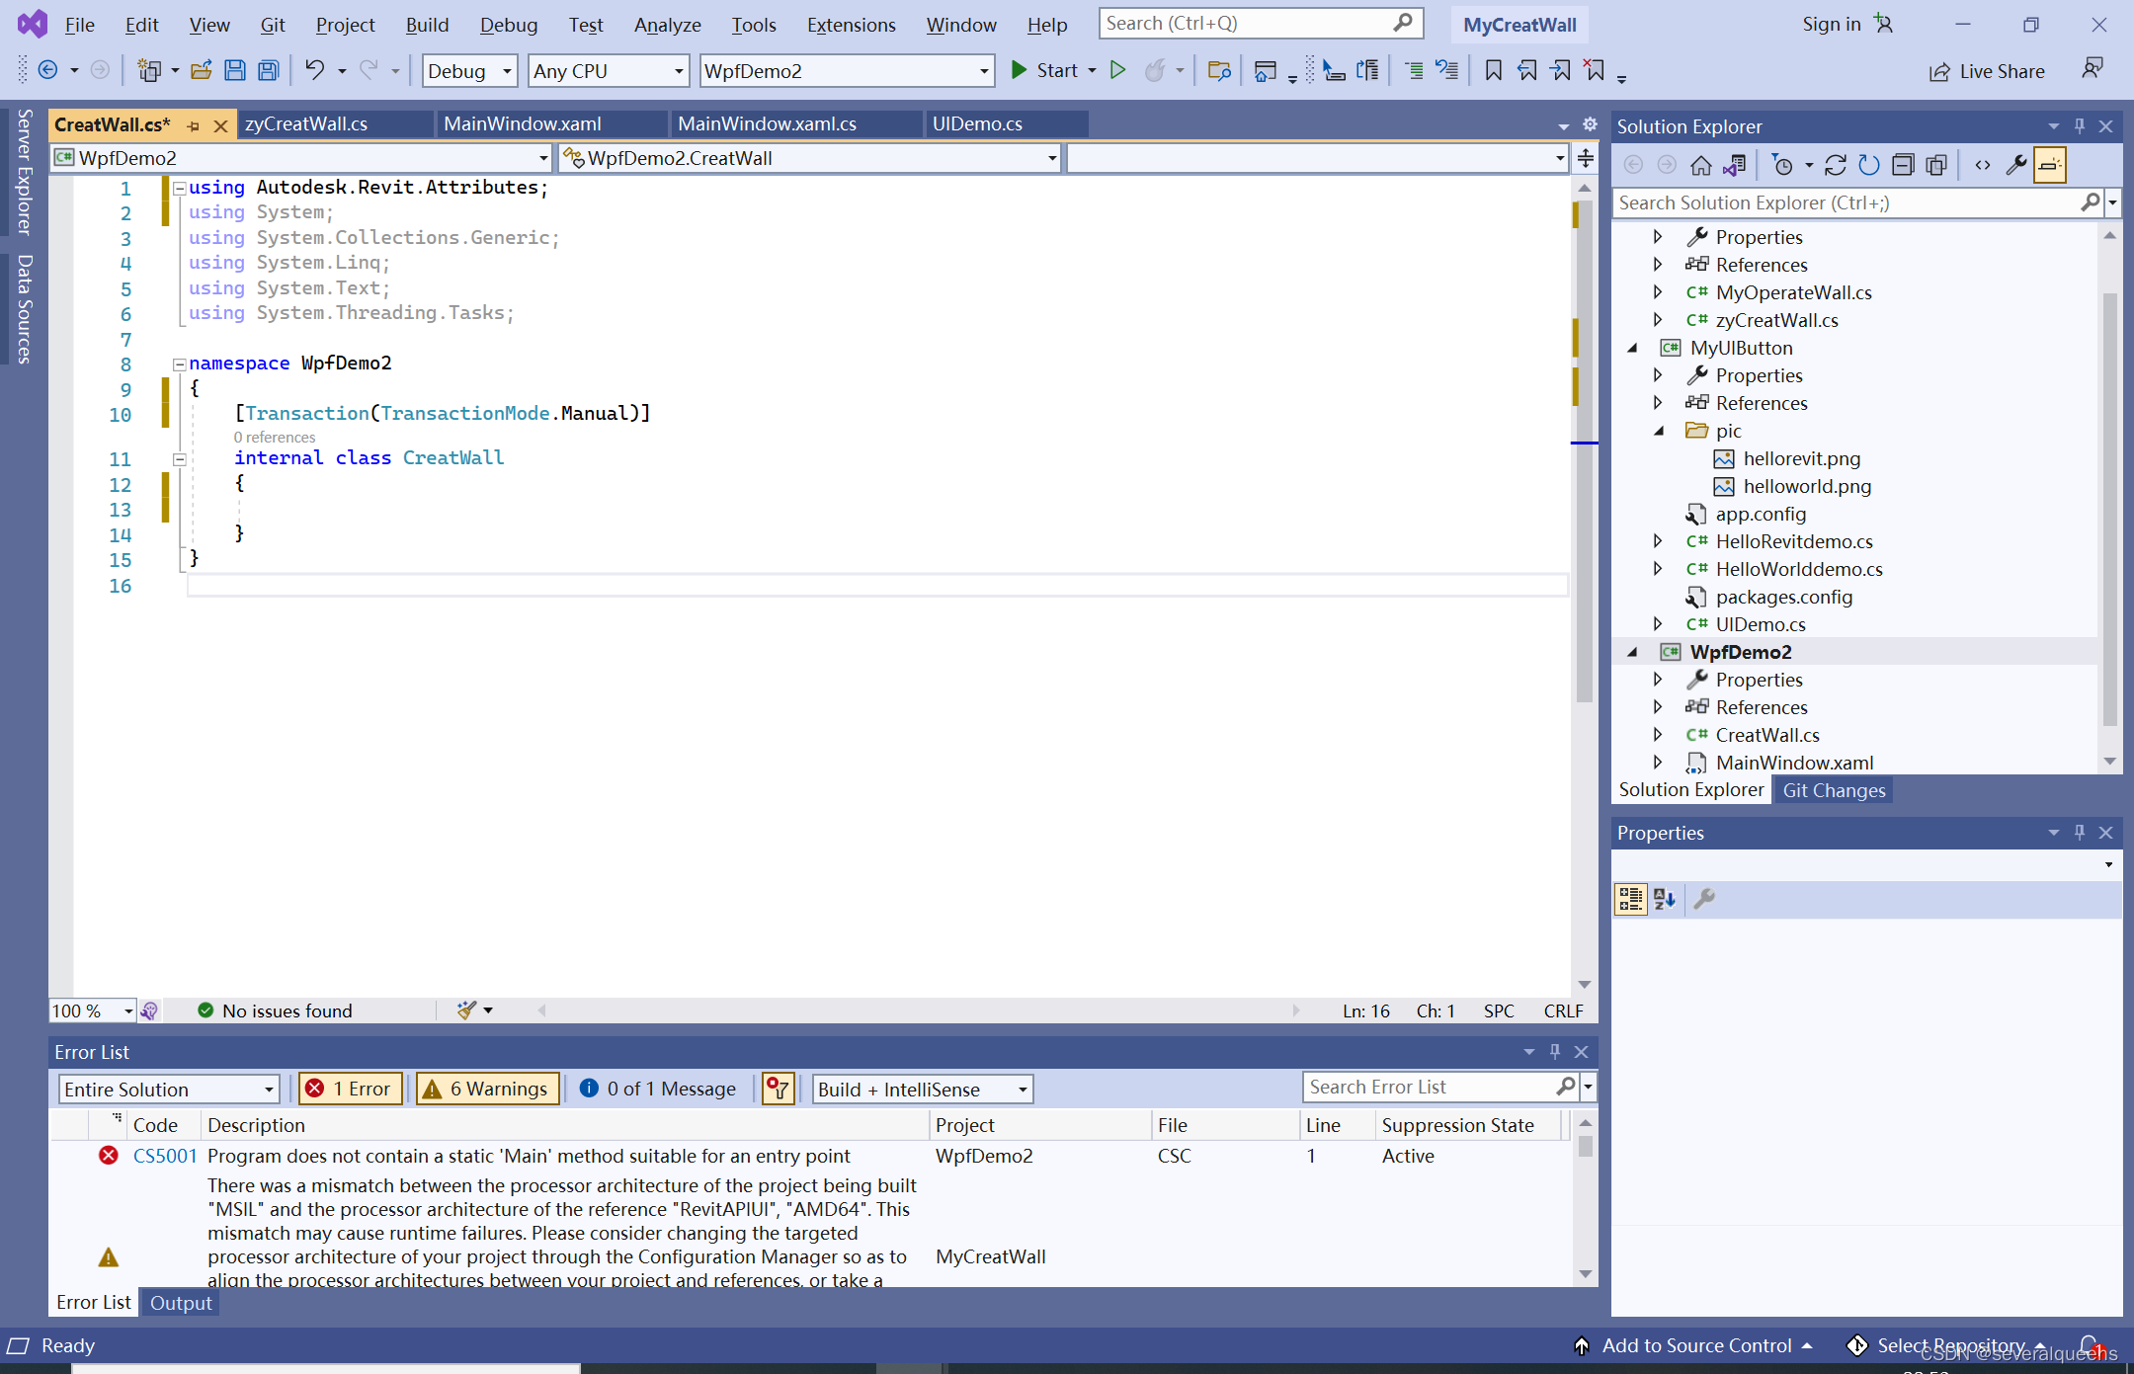Click the Undo icon in the toolbar

(x=314, y=69)
